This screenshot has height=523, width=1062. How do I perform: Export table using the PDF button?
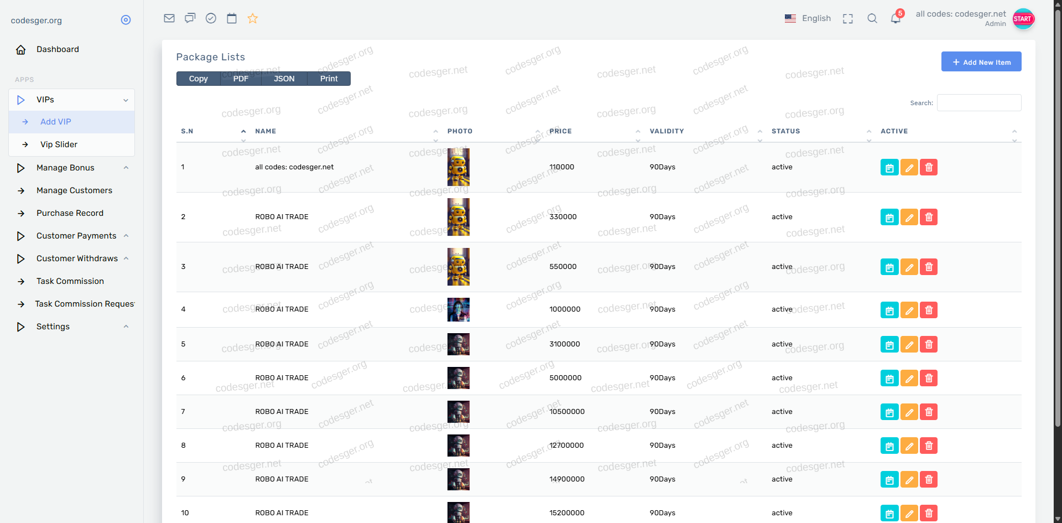tap(241, 79)
